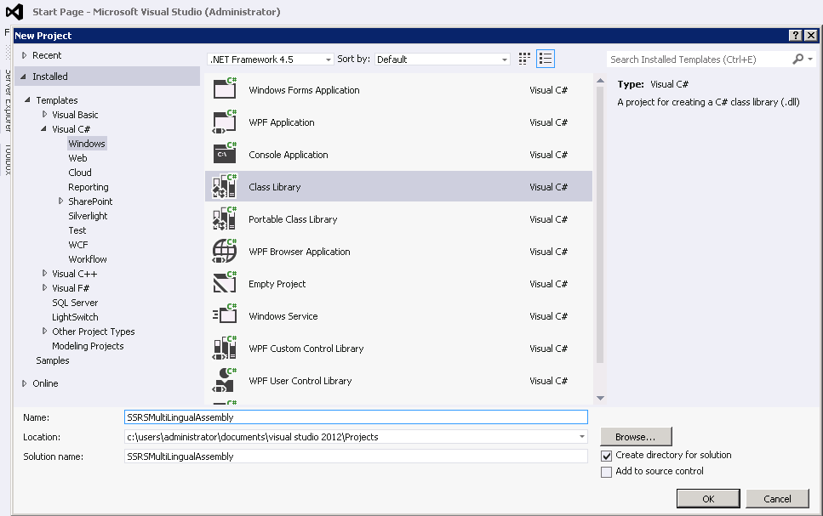Image resolution: width=823 pixels, height=516 pixels.
Task: Confirm with the OK button
Action: click(708, 499)
